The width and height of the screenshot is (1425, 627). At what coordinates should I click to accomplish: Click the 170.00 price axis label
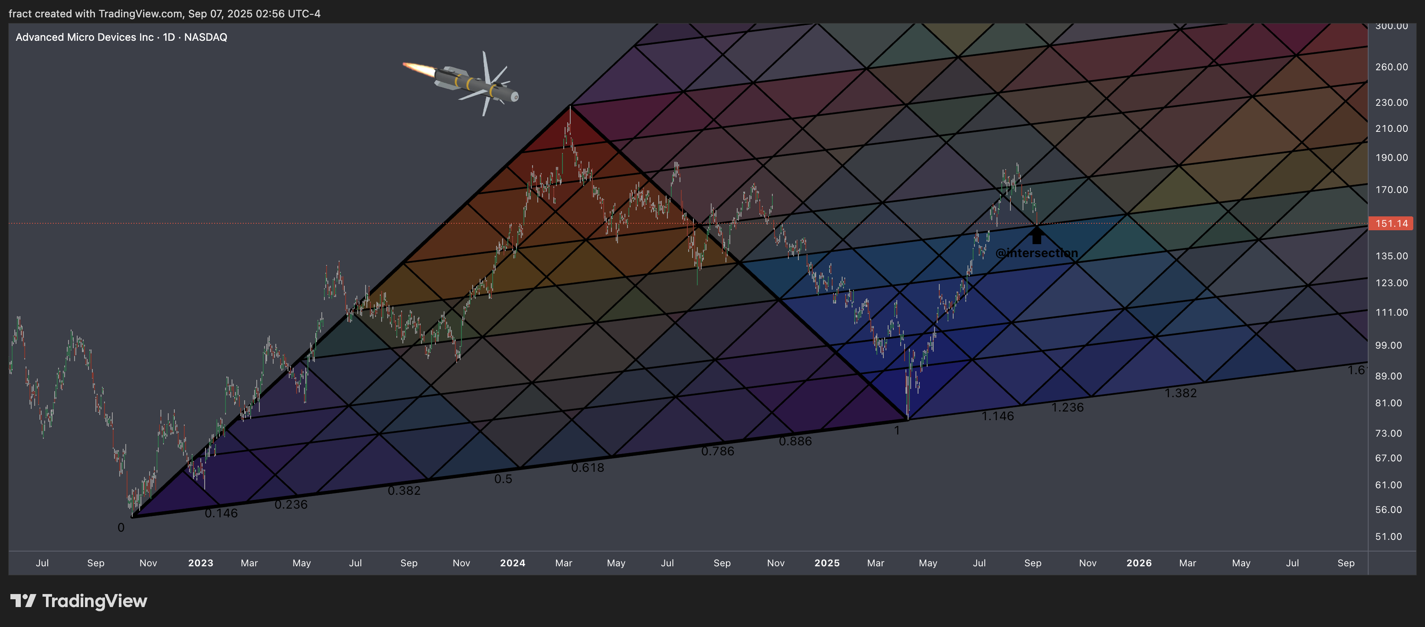tap(1392, 189)
